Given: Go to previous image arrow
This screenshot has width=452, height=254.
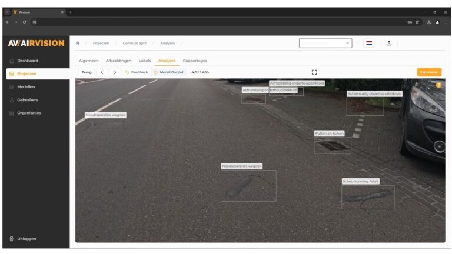Looking at the screenshot, I should point(102,72).
